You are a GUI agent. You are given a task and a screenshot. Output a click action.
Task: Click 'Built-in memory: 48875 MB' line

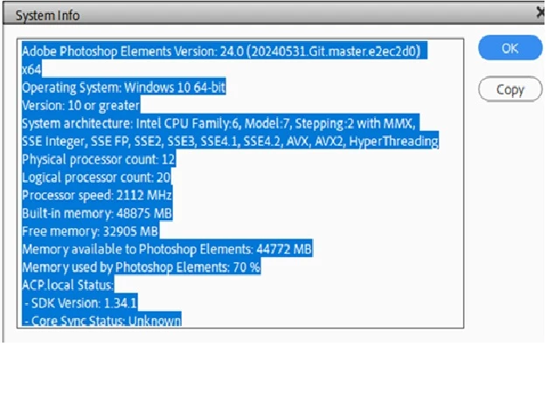(x=97, y=213)
